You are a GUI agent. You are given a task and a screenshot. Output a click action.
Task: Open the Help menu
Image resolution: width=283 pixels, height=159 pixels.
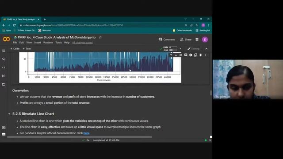pos(67,42)
